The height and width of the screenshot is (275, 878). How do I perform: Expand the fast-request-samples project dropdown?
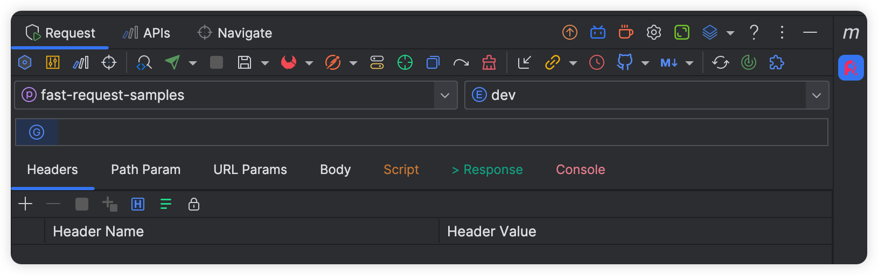coord(445,96)
